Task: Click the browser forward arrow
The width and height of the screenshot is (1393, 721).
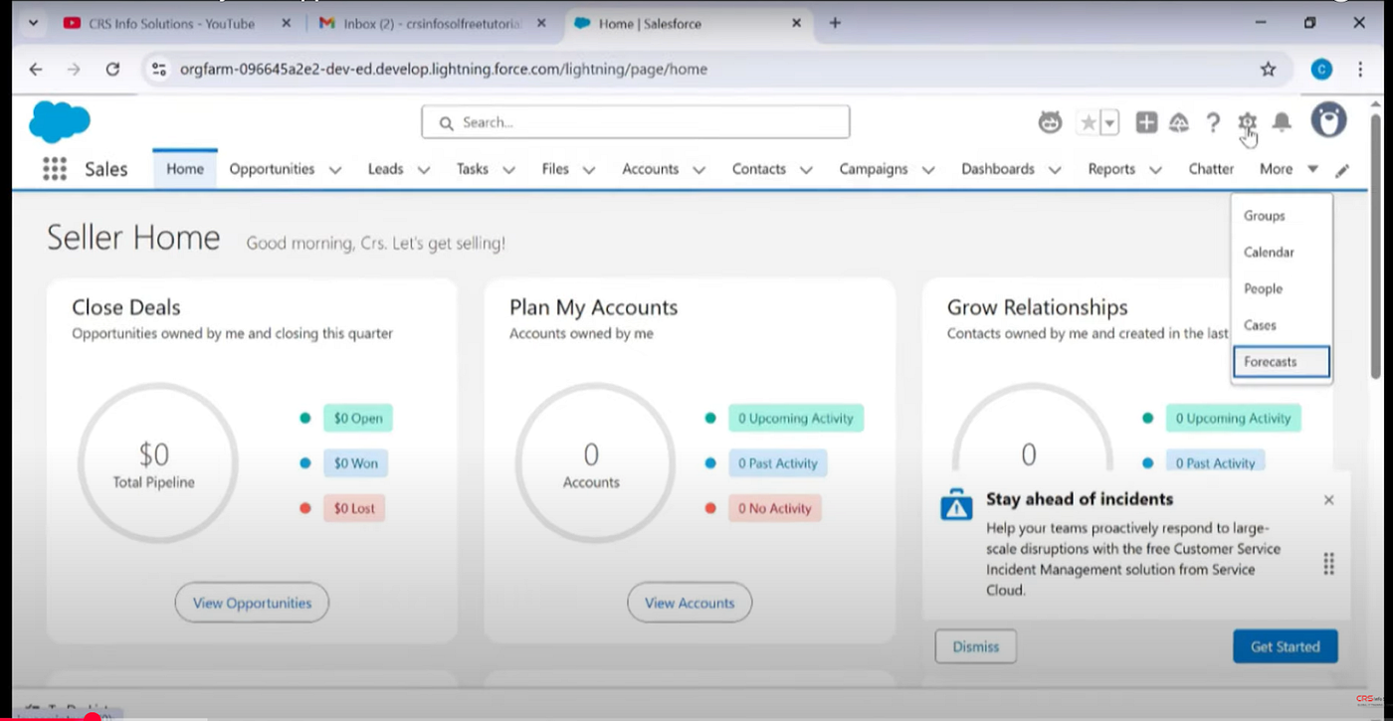Action: click(74, 70)
